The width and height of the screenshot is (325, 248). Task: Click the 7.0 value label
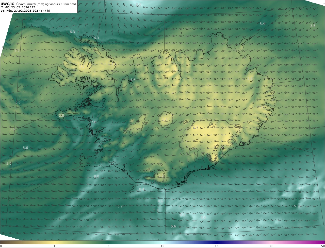[94, 122]
